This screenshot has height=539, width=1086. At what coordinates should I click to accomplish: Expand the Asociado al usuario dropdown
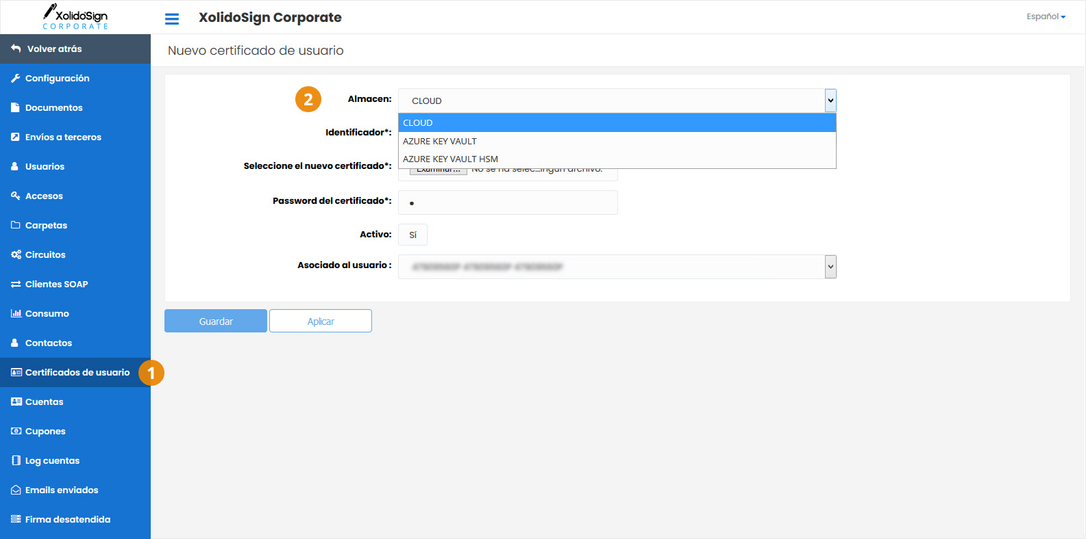830,267
